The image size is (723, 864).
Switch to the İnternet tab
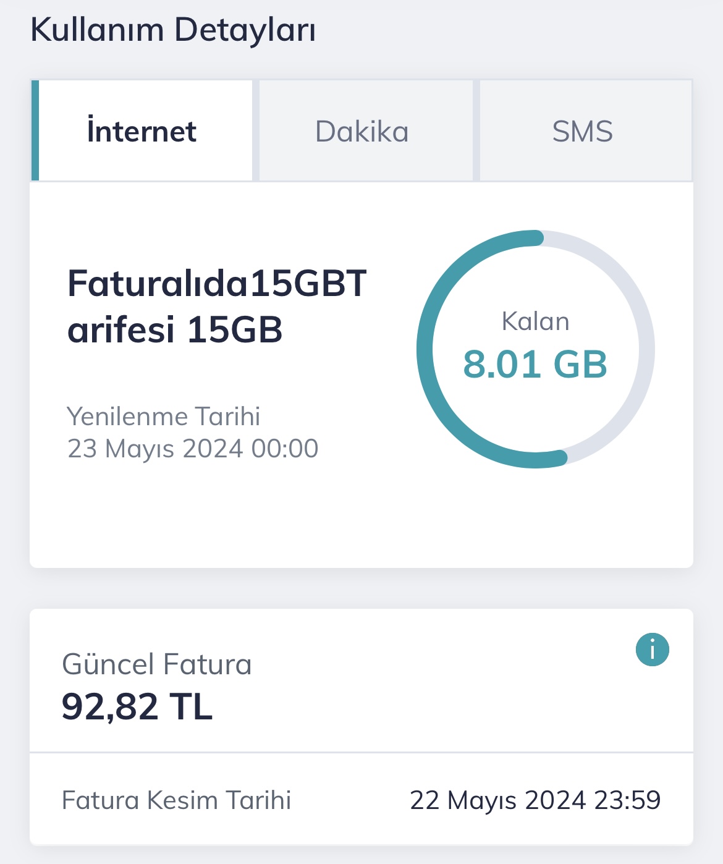(x=142, y=130)
